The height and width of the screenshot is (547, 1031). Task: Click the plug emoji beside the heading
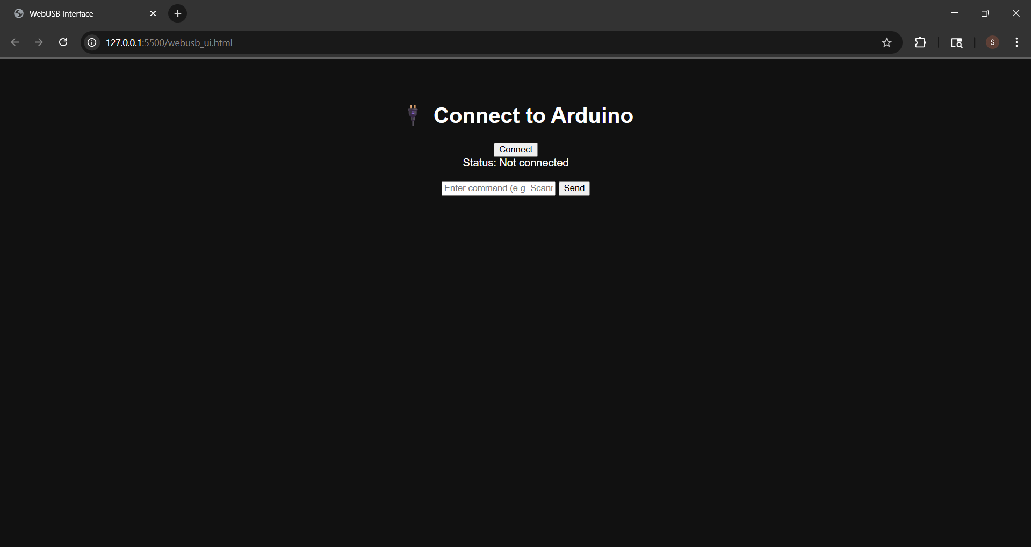coord(413,115)
